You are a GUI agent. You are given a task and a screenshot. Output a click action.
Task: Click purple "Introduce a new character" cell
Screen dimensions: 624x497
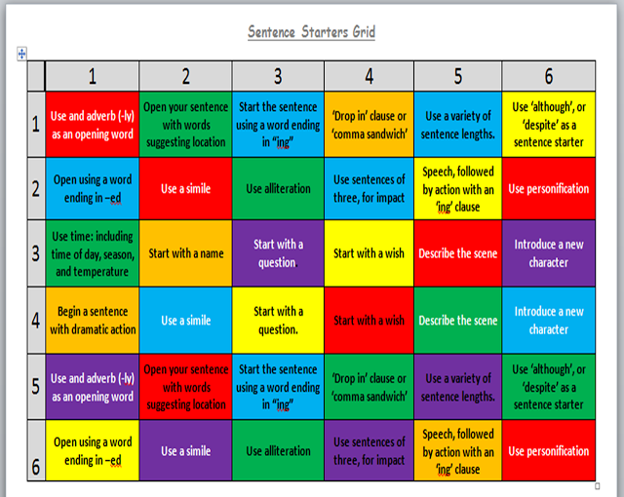(x=549, y=253)
